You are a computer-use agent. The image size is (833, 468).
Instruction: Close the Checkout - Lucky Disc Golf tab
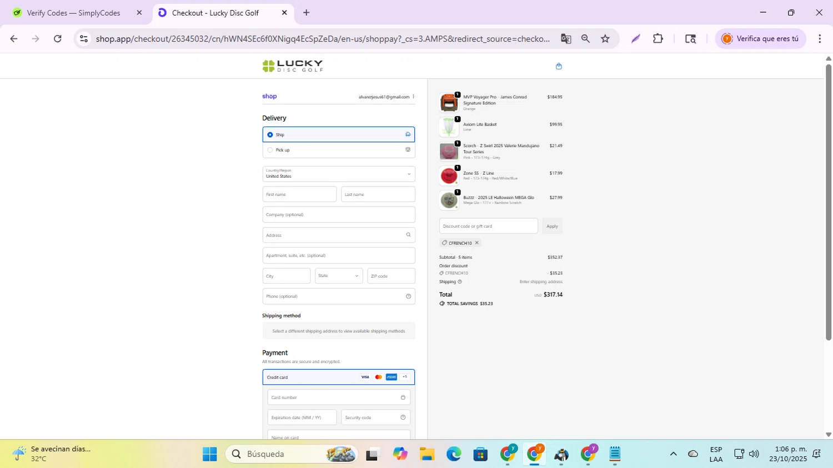coord(284,13)
